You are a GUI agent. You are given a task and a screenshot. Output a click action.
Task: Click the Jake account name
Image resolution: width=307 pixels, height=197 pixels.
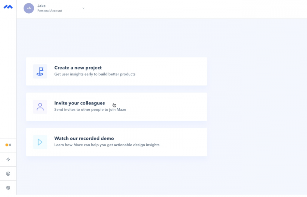click(41, 5)
